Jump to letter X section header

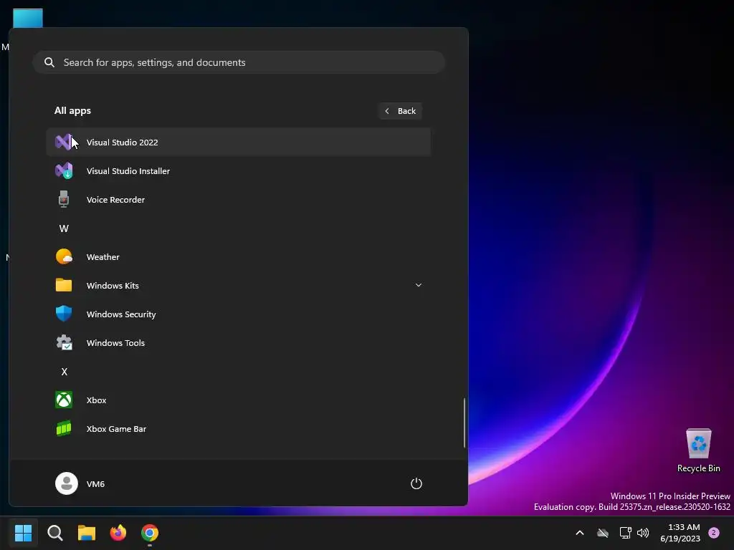pos(64,372)
